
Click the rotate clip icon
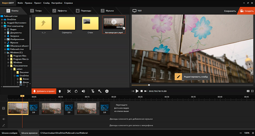[x=76, y=91]
